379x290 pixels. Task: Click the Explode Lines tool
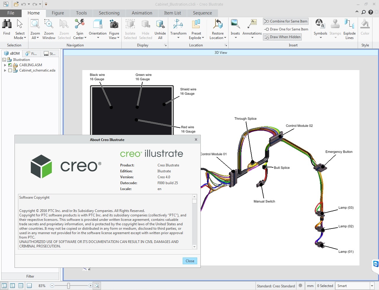pyautogui.click(x=349, y=29)
